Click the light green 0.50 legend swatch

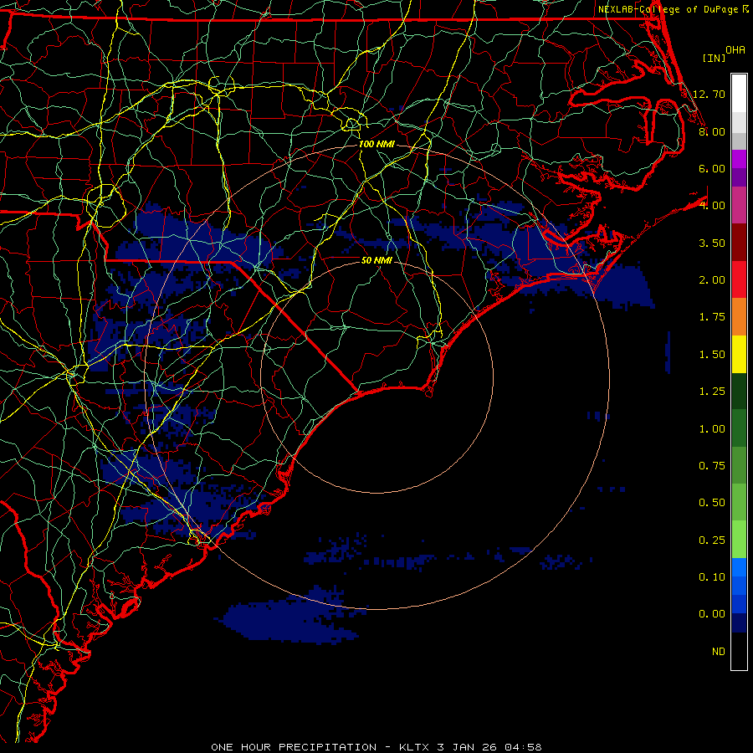739,502
